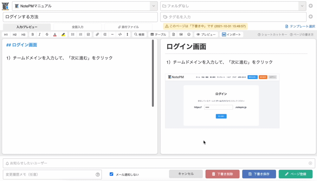Toggle the プレビュー eye button
The height and width of the screenshot is (181, 317).
(206, 34)
